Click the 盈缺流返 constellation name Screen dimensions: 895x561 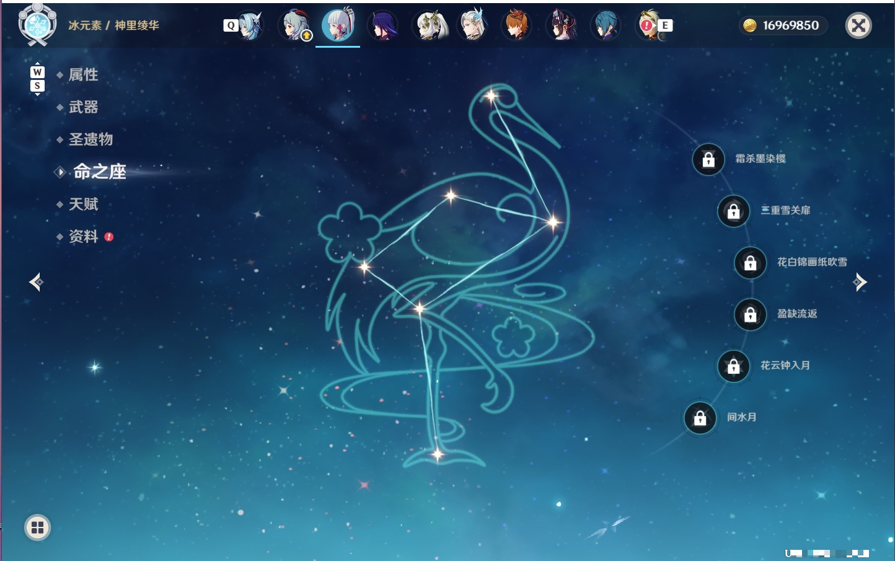(797, 314)
